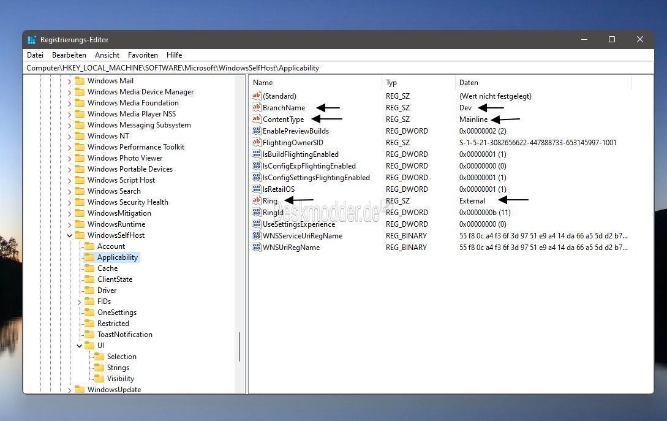Click the 'Mainline' data value
667x421 pixels.
[473, 119]
